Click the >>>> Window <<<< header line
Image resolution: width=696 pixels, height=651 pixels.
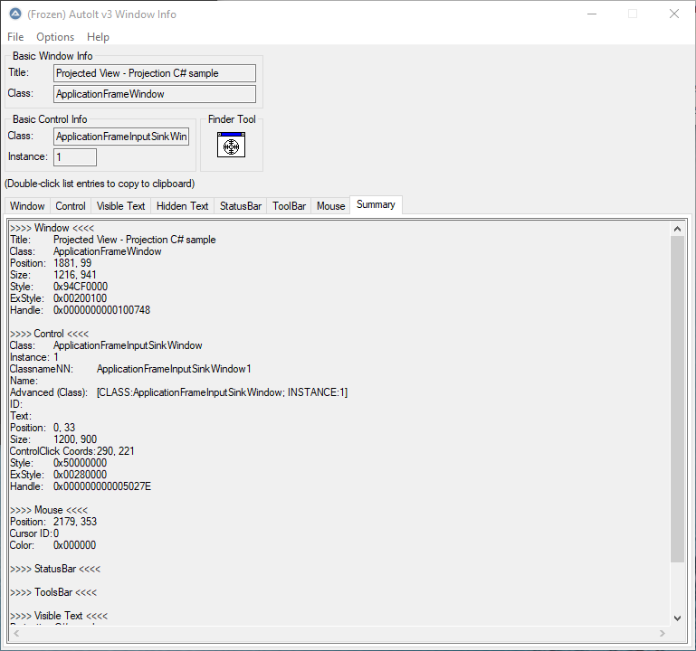tap(52, 228)
